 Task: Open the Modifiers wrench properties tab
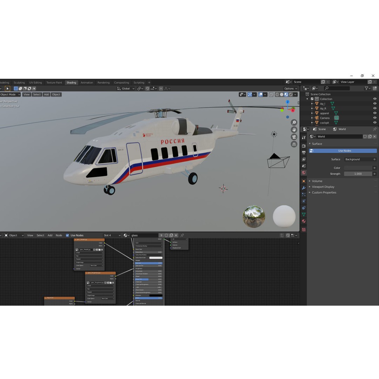(x=304, y=188)
